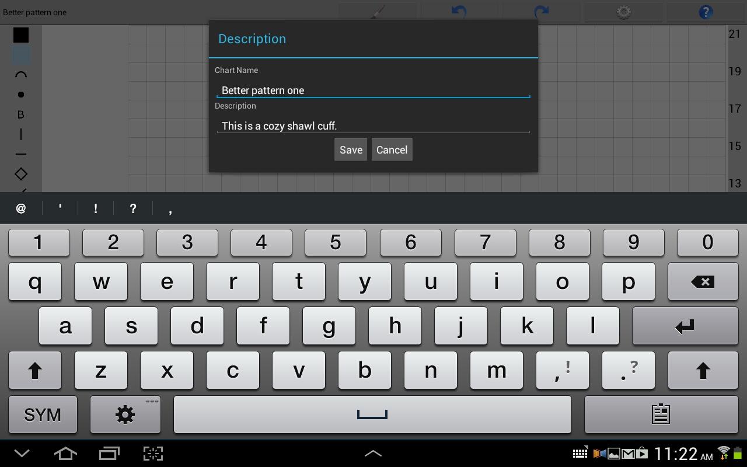Screen dimensions: 747x467
Task: Tap the letter z key
Action: tap(101, 370)
